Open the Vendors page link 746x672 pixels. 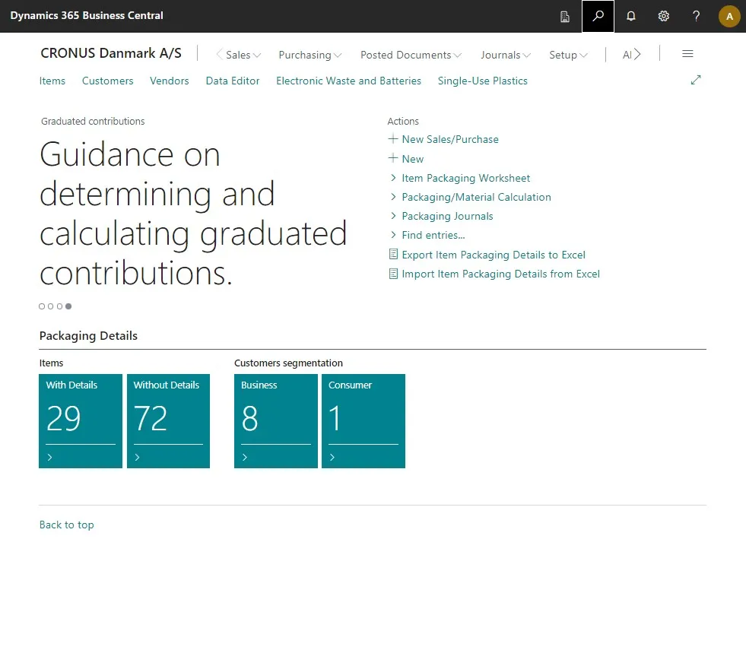click(x=170, y=81)
